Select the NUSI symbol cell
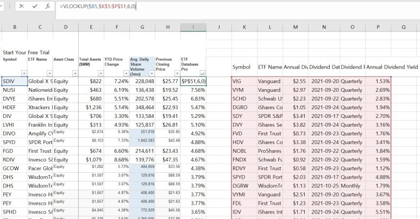Viewport: 420px width, 219px height. click(15, 90)
